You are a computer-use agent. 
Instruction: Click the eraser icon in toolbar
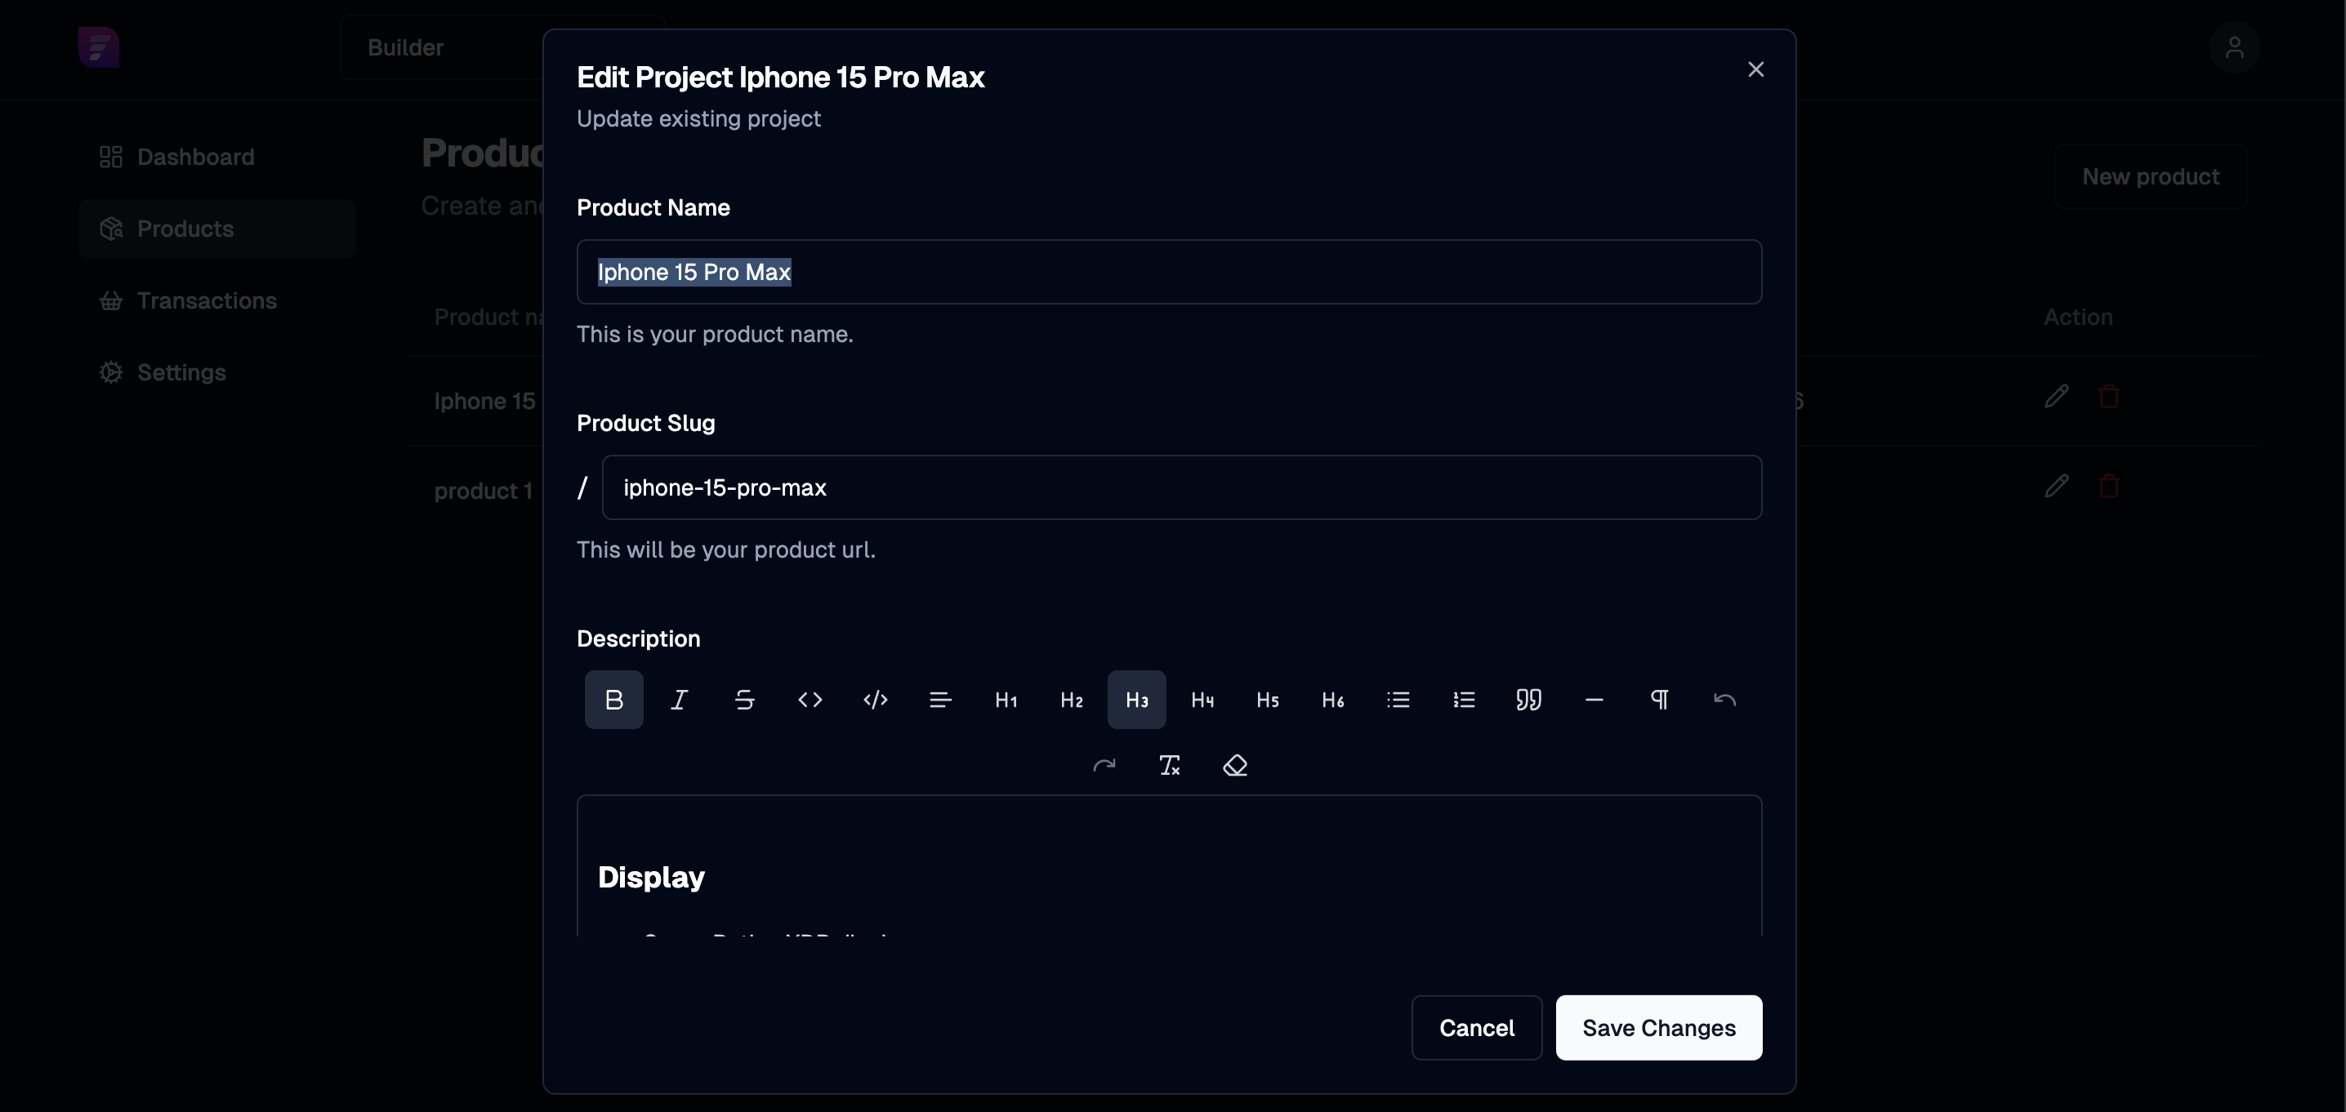1235,765
